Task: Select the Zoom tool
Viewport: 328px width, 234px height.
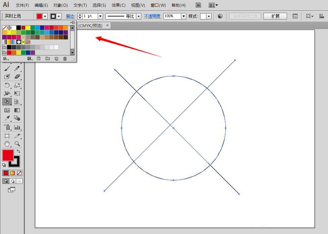Action: click(17, 144)
